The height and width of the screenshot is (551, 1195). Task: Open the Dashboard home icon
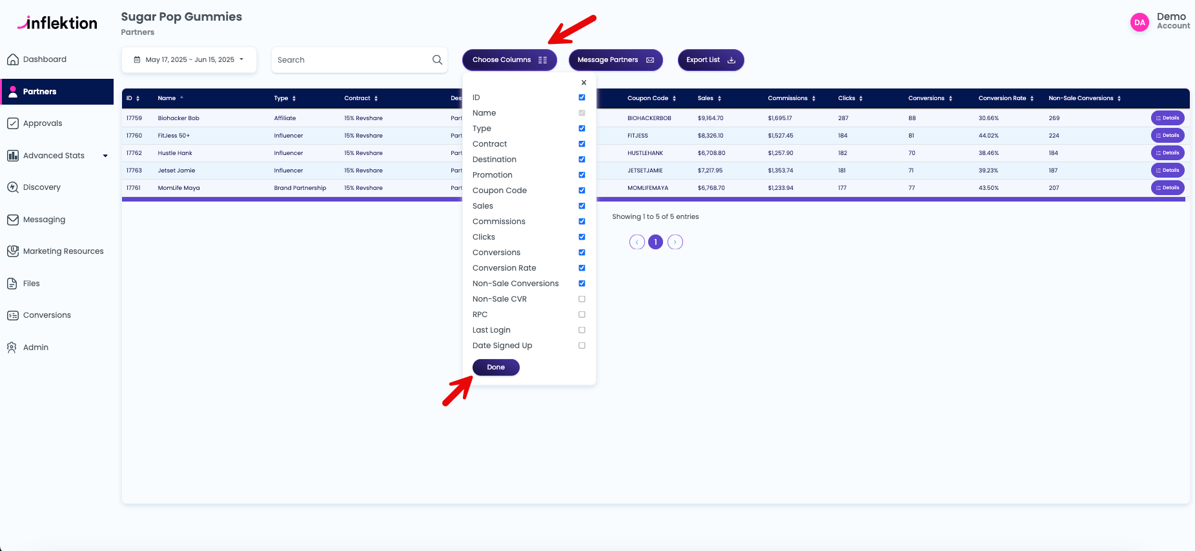coord(13,59)
